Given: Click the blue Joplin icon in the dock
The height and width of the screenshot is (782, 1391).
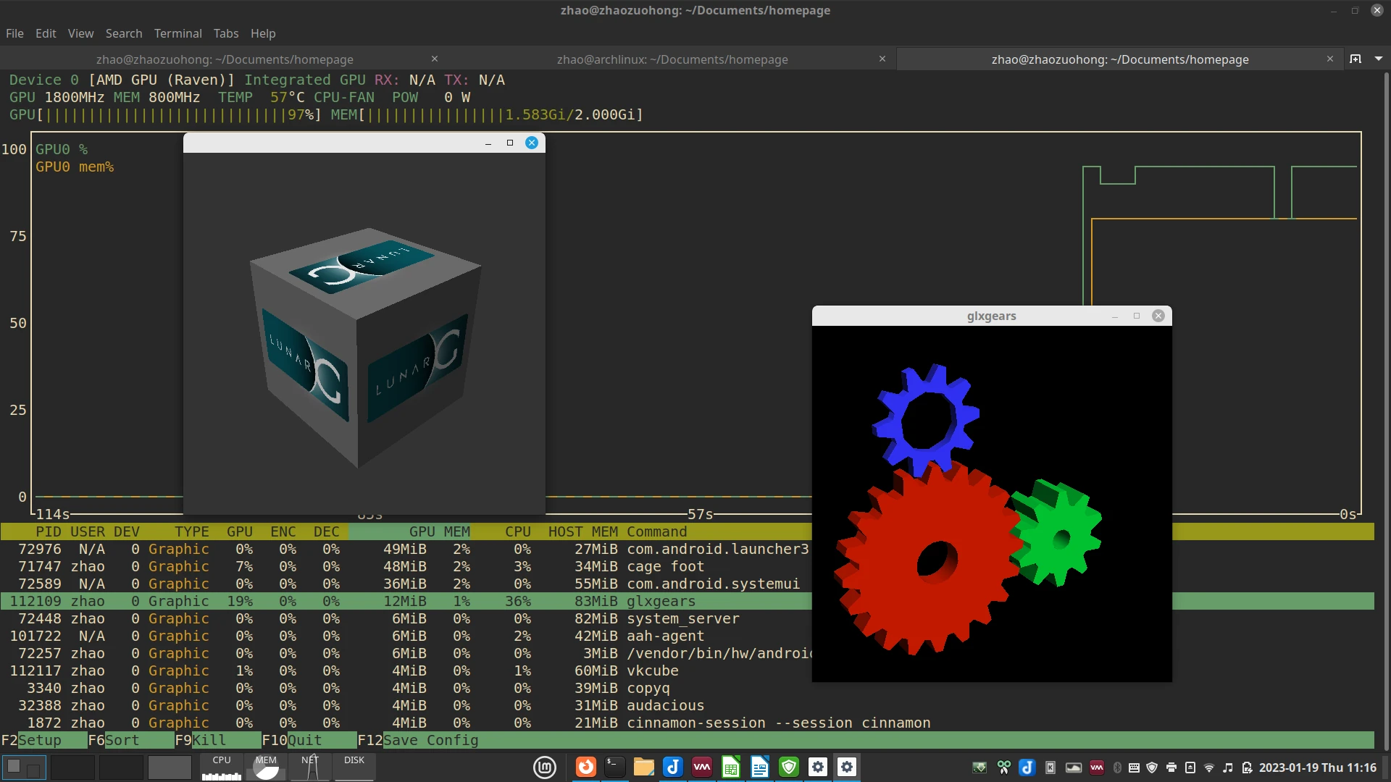Looking at the screenshot, I should [x=672, y=767].
